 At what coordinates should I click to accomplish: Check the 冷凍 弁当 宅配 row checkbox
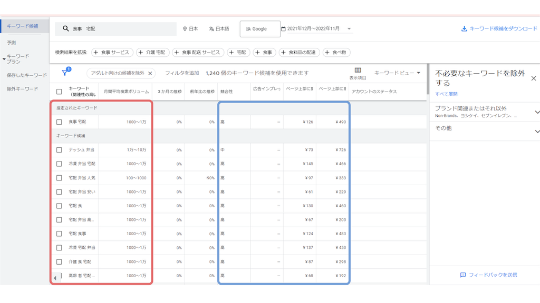tap(59, 164)
